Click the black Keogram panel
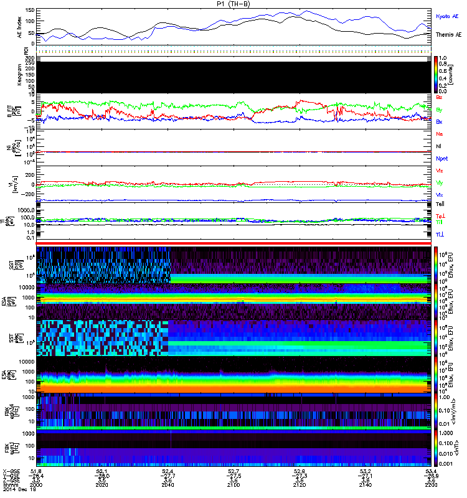The image size is (467, 498). pyautogui.click(x=234, y=77)
